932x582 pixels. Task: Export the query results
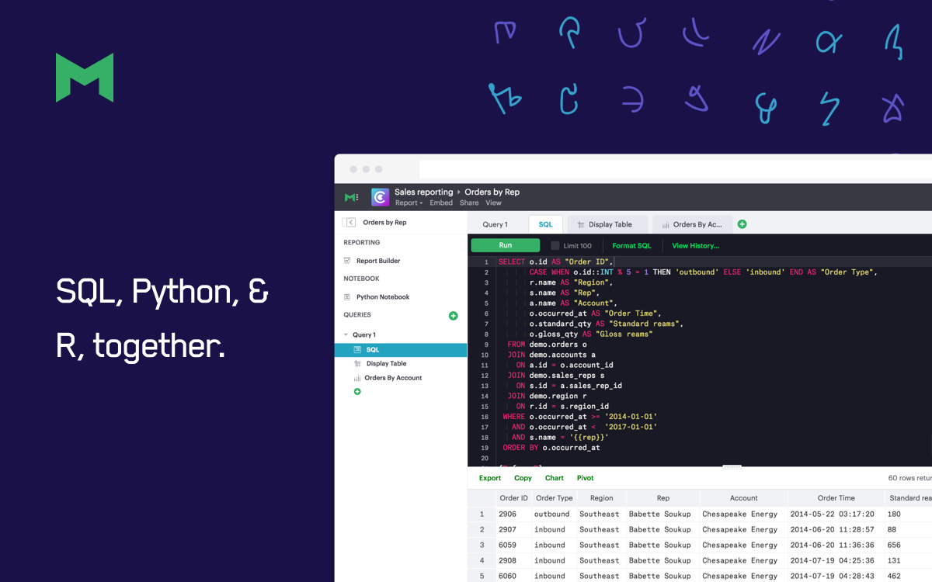coord(490,478)
